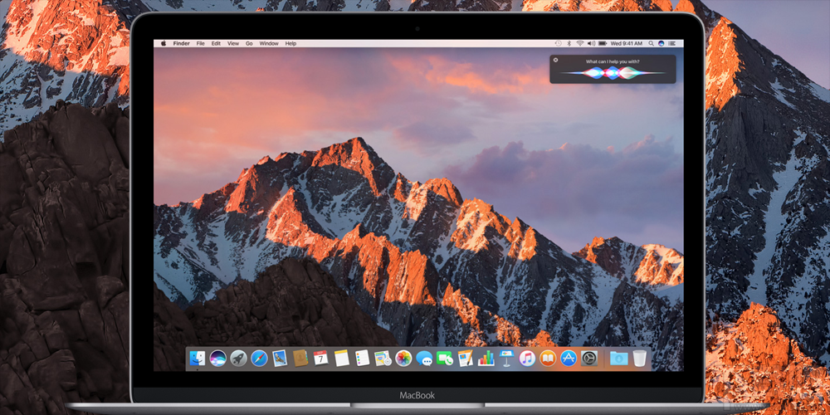Screen dimensions: 830x415
Task: Click the Wed 9:41 AM clock
Action: pos(627,43)
